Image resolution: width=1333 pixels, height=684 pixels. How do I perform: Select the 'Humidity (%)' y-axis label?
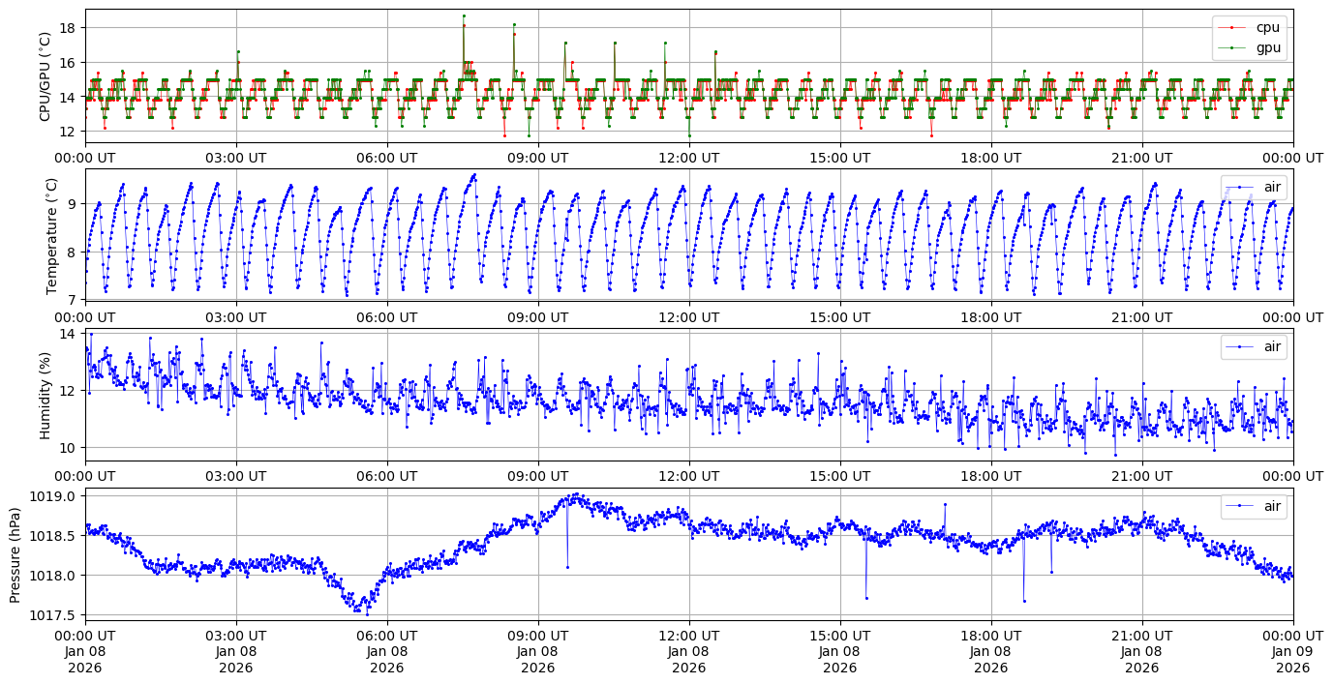45,395
